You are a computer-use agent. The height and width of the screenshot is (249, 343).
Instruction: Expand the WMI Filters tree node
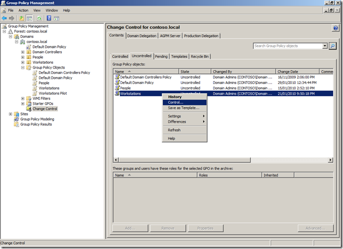pos(23,98)
